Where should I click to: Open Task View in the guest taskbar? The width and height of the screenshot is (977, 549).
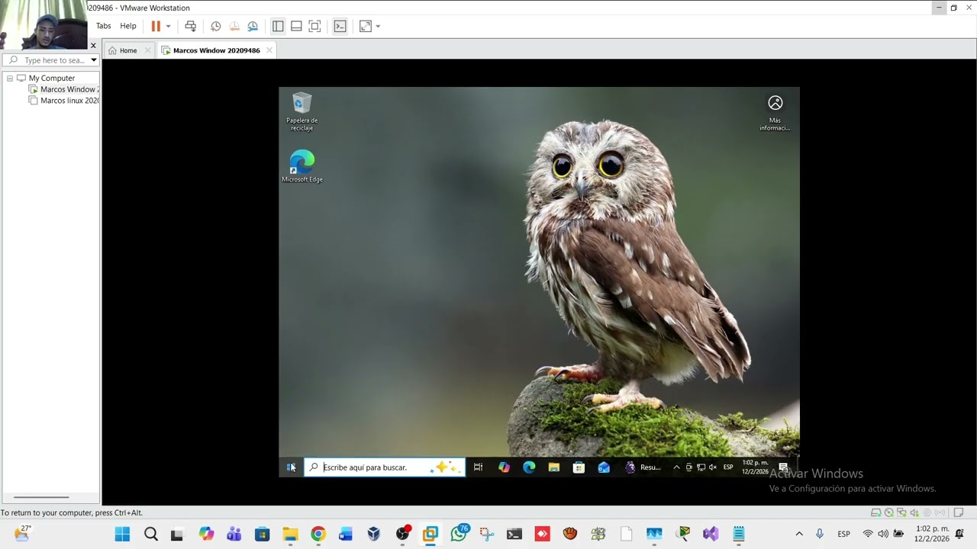pos(478,467)
